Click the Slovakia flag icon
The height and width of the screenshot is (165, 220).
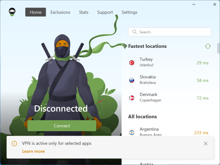click(x=132, y=80)
